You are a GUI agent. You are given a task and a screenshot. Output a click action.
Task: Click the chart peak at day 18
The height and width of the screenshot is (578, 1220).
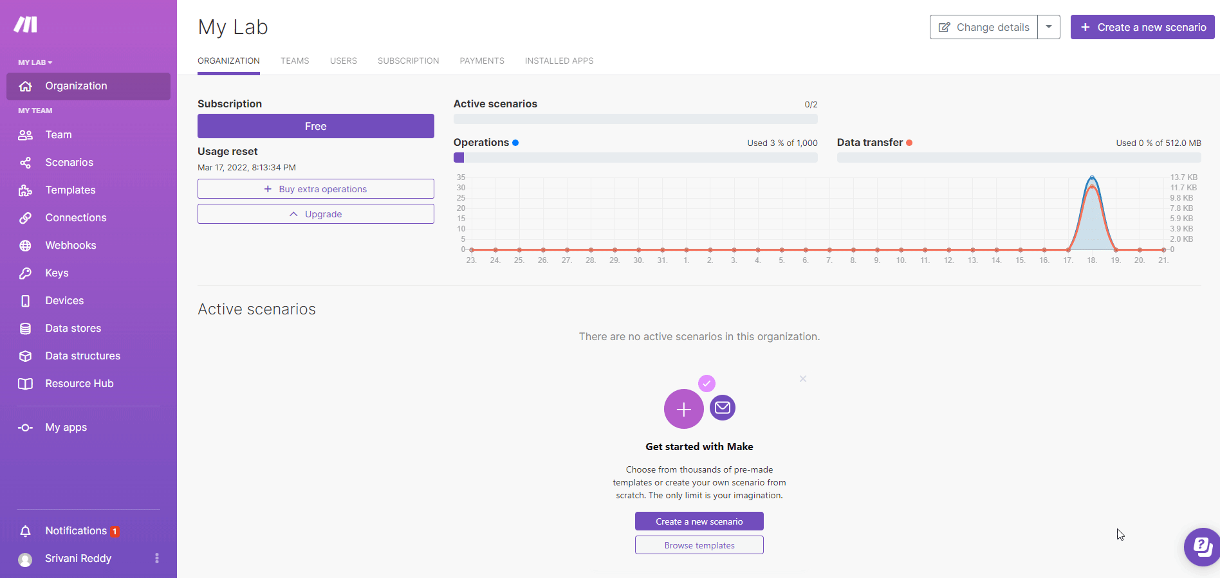click(x=1092, y=178)
